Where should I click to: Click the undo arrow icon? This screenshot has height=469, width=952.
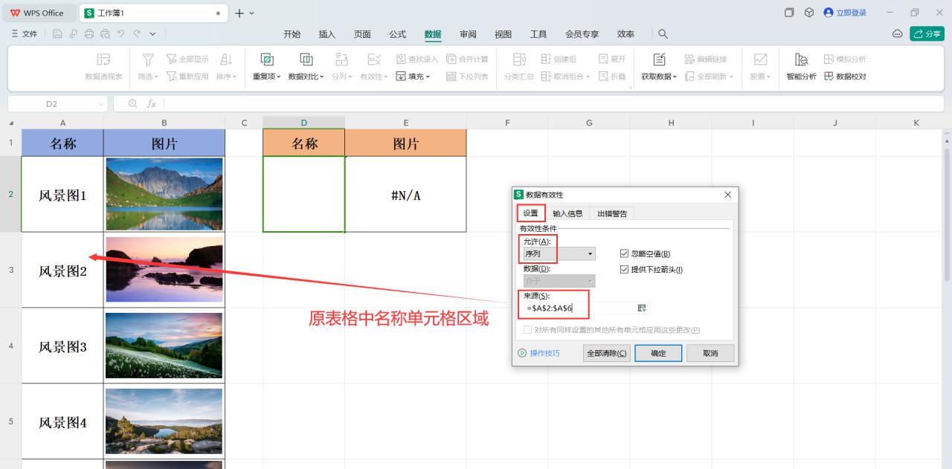click(121, 34)
